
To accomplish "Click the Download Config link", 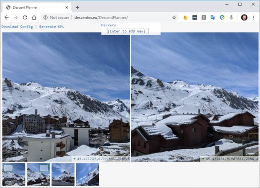I will (17, 27).
